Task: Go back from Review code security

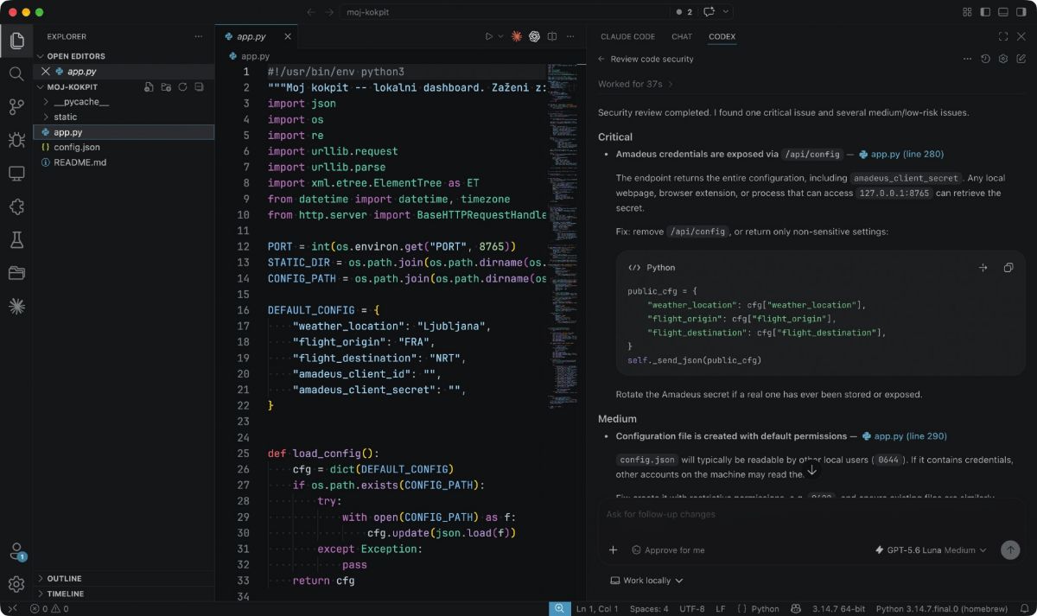Action: (601, 59)
